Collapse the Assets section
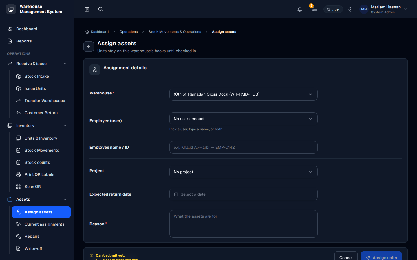Image resolution: width=417 pixels, height=260 pixels. click(x=37, y=199)
